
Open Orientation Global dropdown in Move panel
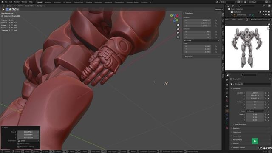(28, 141)
